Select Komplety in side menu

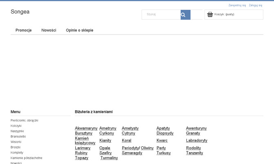pyautogui.click(x=17, y=153)
